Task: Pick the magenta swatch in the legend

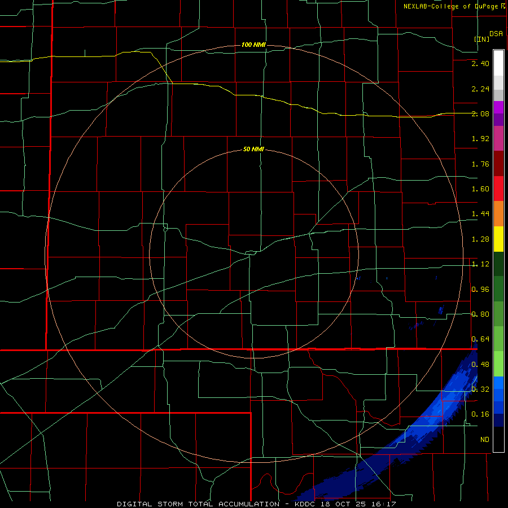Action: 498,107
